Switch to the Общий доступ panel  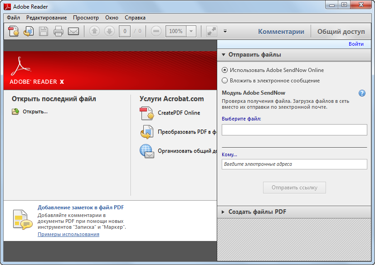(341, 32)
